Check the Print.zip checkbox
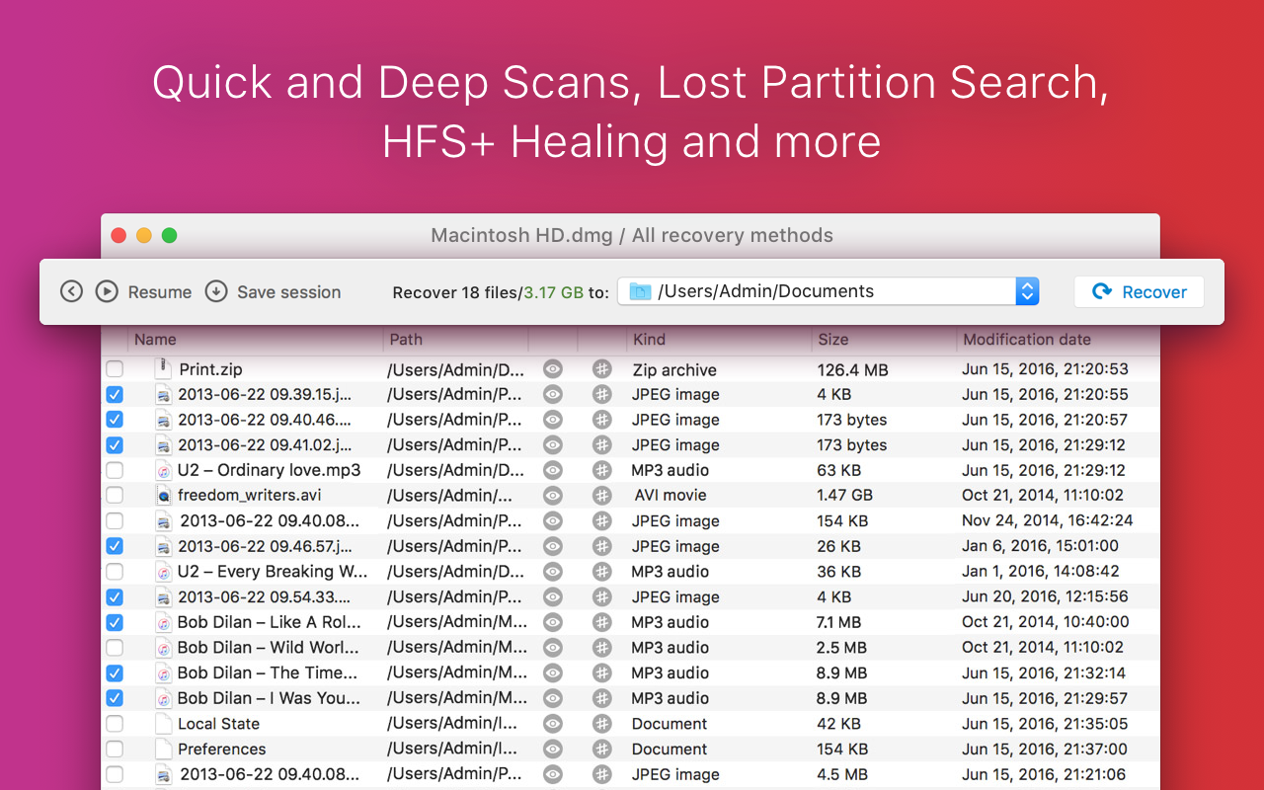This screenshot has width=1264, height=790. [x=115, y=369]
